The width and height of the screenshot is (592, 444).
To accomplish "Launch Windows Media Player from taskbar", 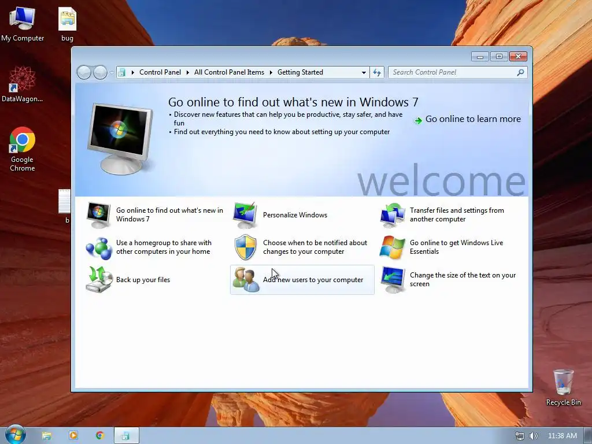I will pos(73,436).
